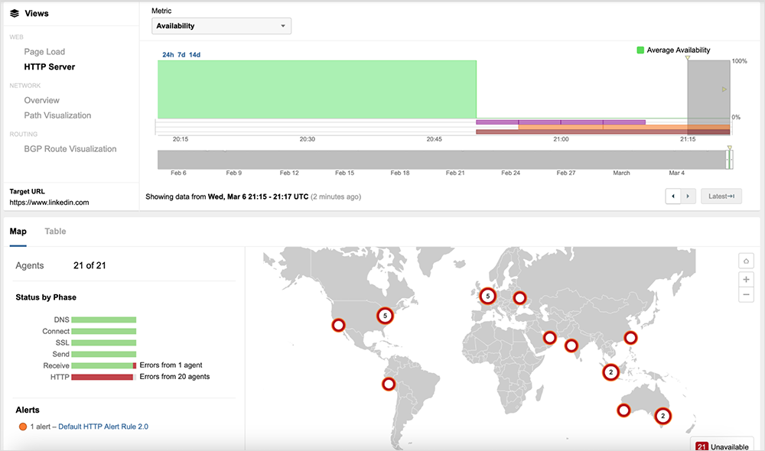Open the Page Load view

coord(44,52)
